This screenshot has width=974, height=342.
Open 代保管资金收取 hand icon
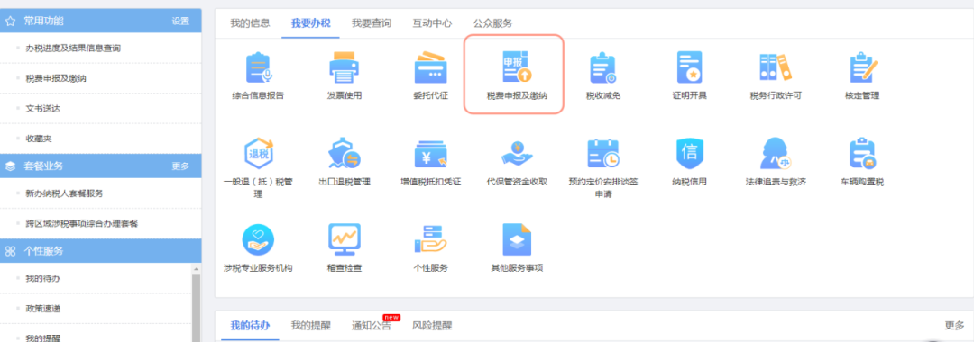517,154
